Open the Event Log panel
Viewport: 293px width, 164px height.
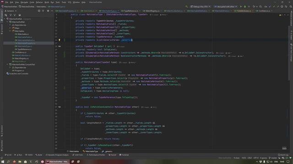283,155
